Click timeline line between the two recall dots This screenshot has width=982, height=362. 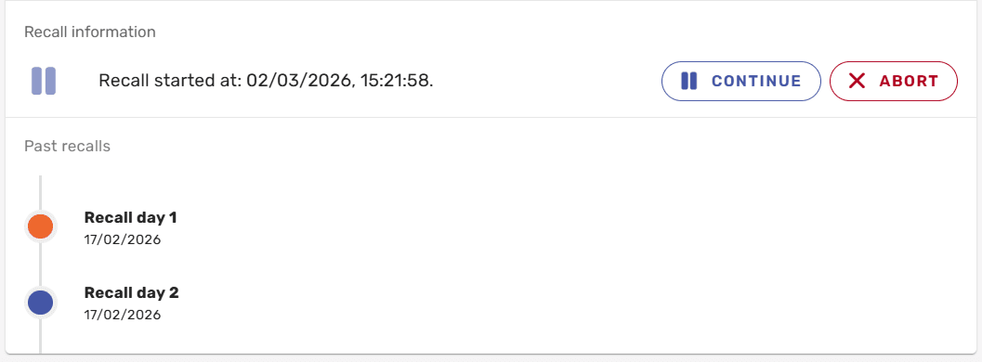pyautogui.click(x=41, y=265)
